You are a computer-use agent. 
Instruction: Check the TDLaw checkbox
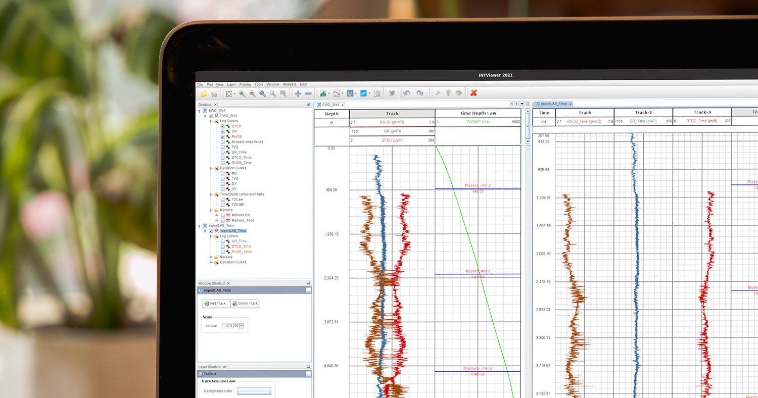tap(223, 200)
